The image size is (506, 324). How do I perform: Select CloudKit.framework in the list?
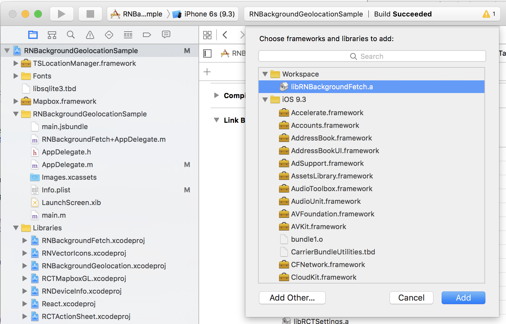pos(372,277)
